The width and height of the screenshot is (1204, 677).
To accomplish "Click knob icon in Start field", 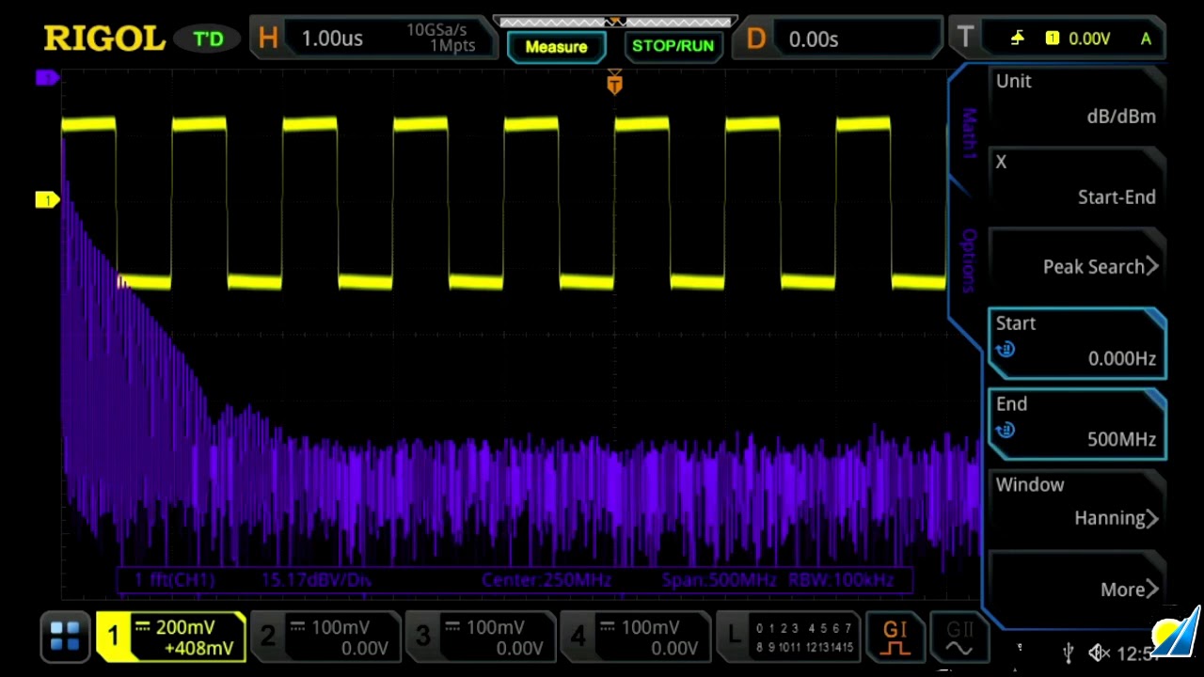I will [x=1006, y=350].
